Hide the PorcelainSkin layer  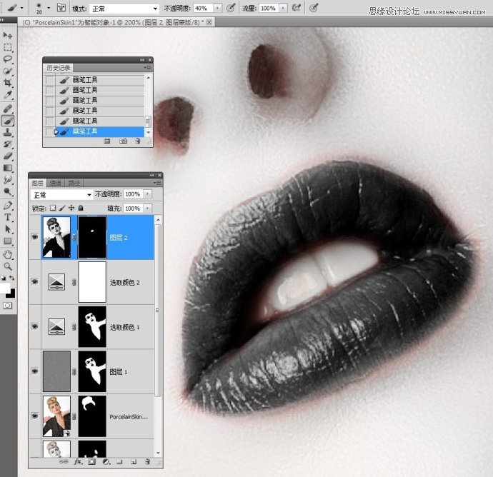click(34, 416)
